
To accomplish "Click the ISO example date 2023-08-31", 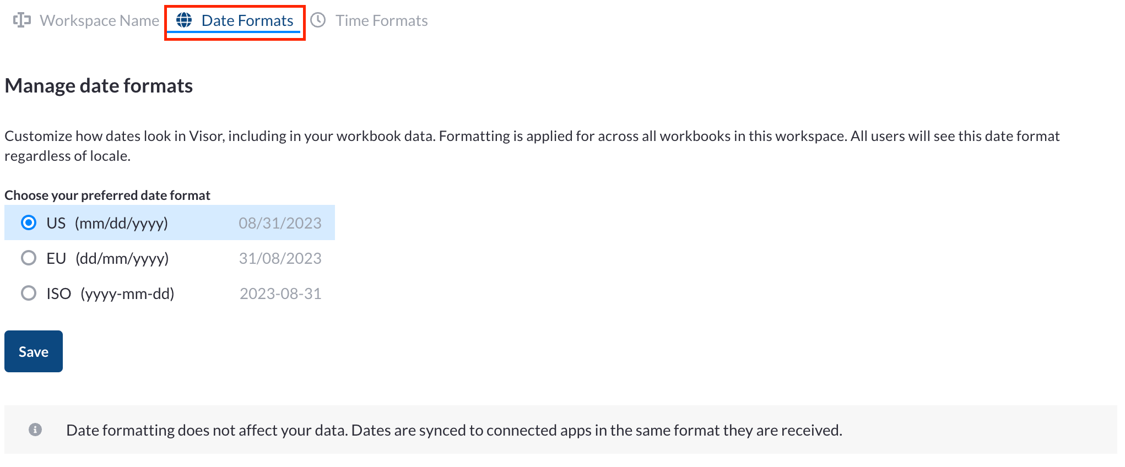I will tap(280, 293).
